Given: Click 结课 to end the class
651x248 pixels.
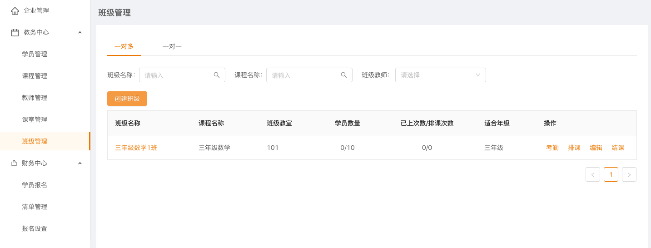Looking at the screenshot, I should (x=618, y=148).
